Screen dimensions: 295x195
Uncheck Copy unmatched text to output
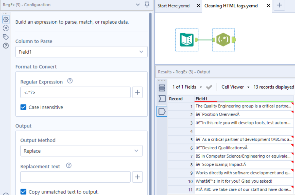point(23,192)
